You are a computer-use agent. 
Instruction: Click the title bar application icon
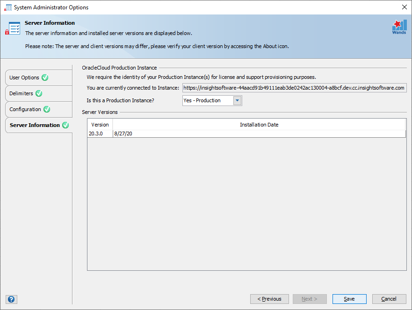pyautogui.click(x=8, y=7)
